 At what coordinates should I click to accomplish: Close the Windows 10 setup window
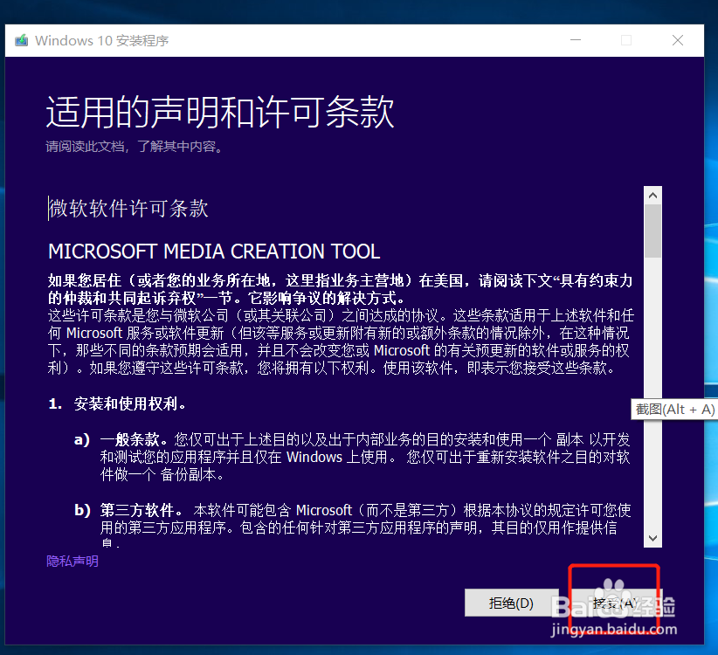click(x=678, y=40)
